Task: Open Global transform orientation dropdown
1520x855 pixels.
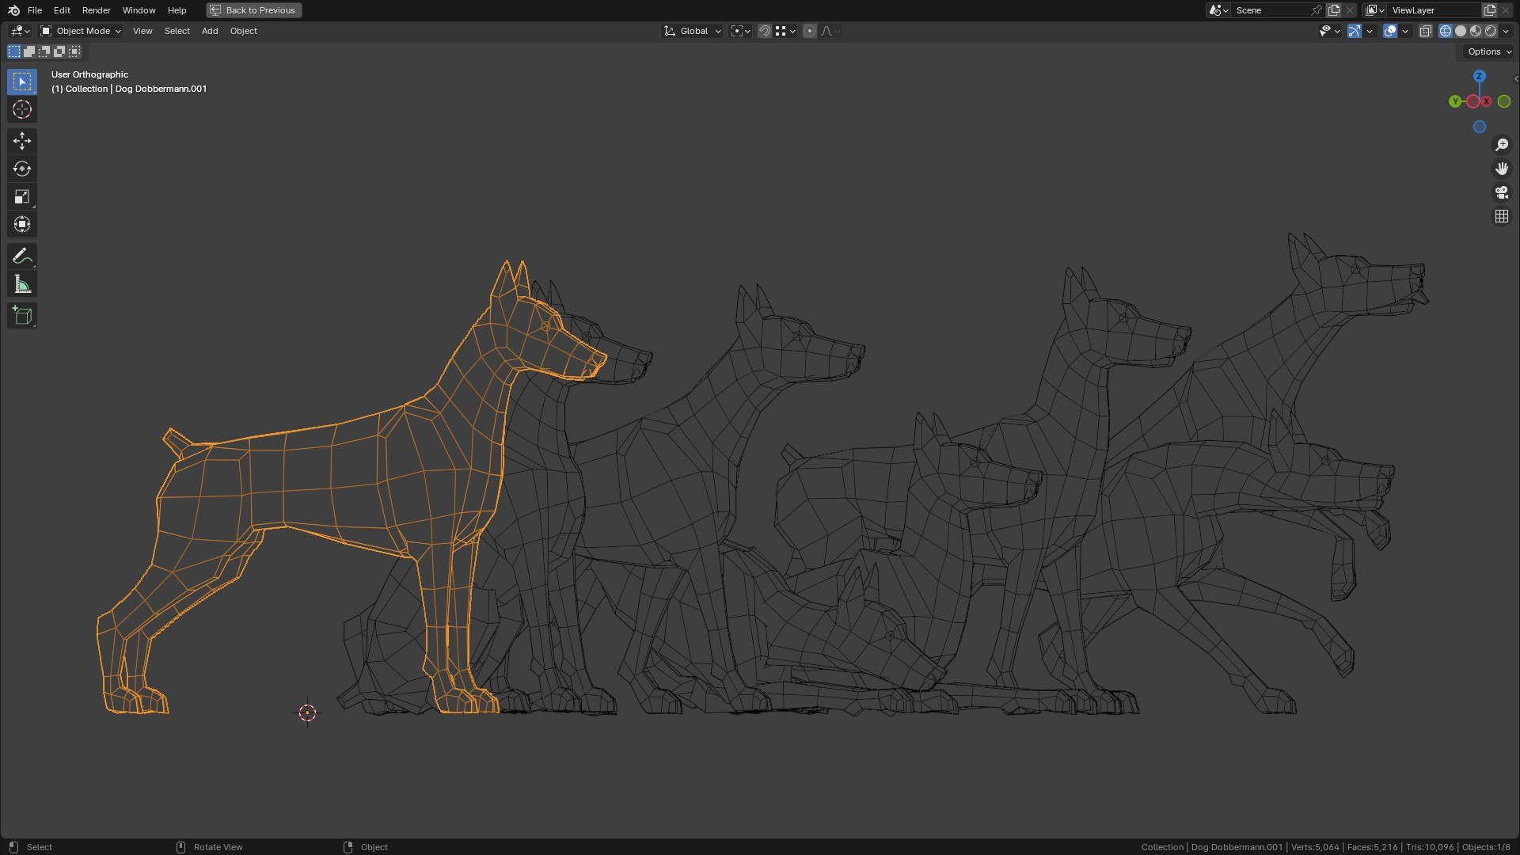Action: (x=692, y=31)
